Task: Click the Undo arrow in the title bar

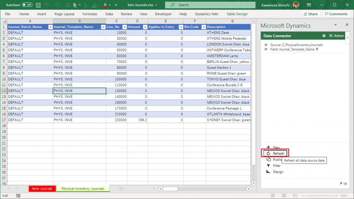Action: pos(46,5)
